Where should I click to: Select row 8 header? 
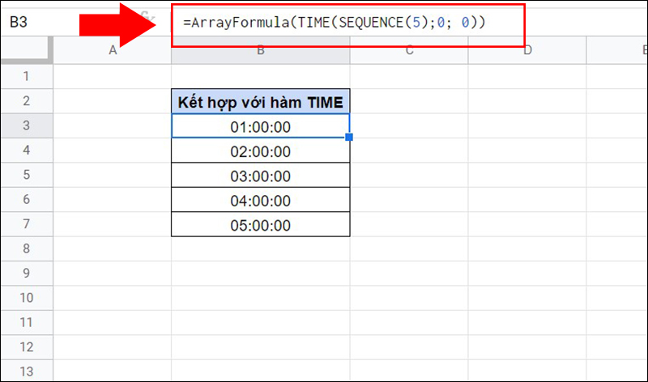pos(27,248)
